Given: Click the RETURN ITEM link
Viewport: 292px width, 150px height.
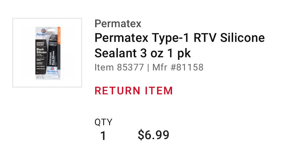Looking at the screenshot, I should (x=134, y=91).
